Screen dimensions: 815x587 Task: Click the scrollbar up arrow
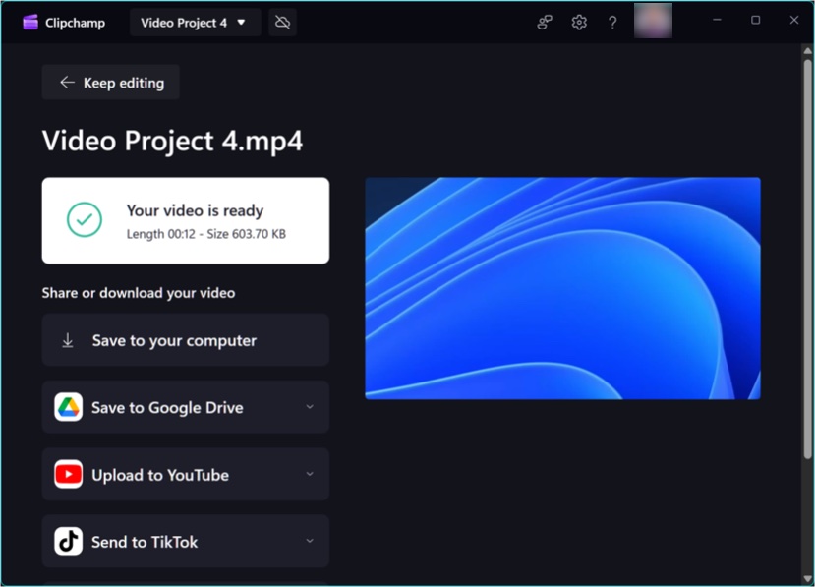[x=807, y=50]
